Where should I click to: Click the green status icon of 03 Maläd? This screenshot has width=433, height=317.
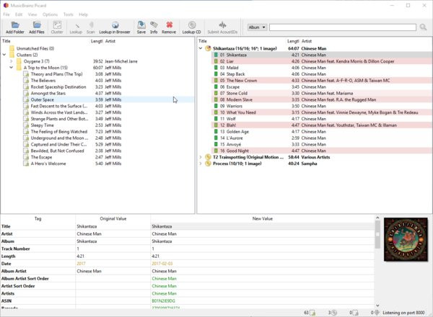[x=216, y=68]
